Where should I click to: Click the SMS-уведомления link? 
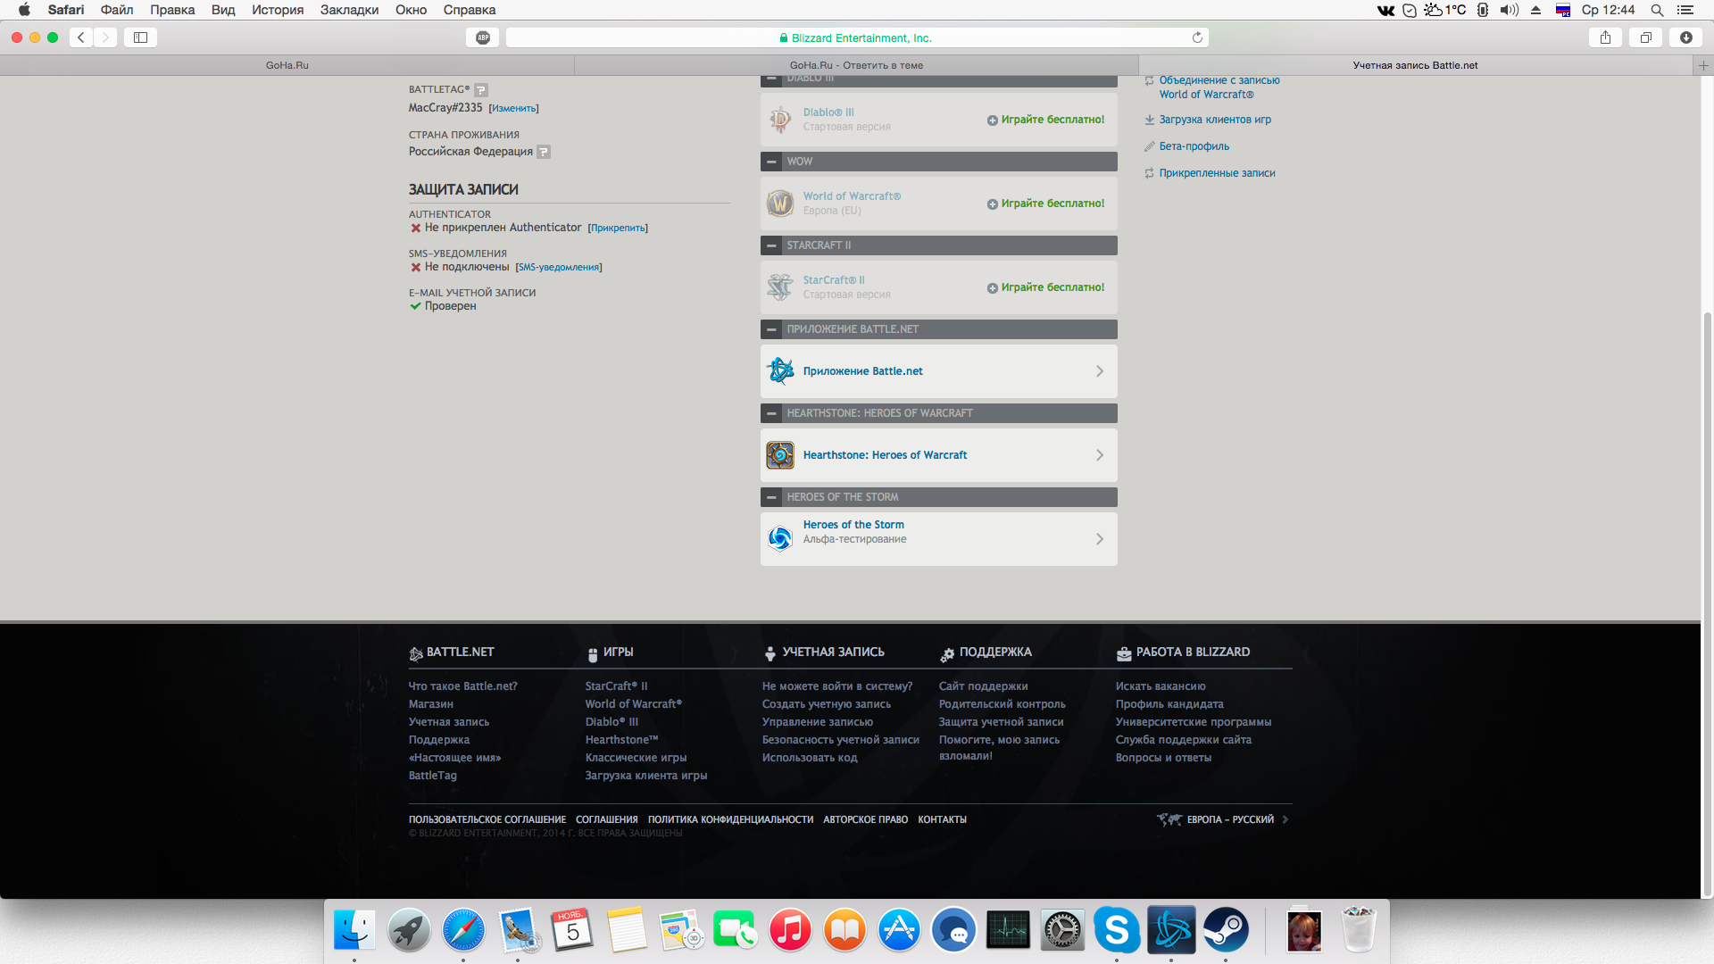coord(559,267)
